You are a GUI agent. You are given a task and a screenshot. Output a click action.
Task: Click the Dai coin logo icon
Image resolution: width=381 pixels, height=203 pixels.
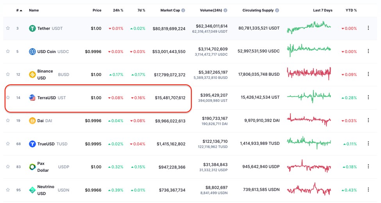[32, 121]
